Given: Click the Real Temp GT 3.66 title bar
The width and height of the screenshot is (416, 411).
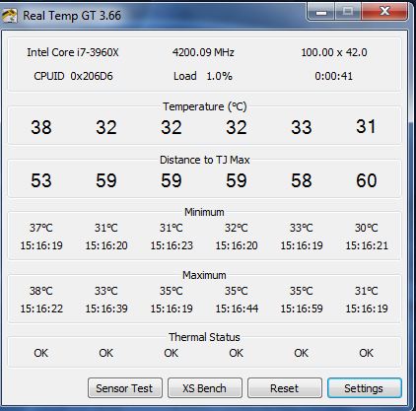Looking at the screenshot, I should tap(72, 16).
